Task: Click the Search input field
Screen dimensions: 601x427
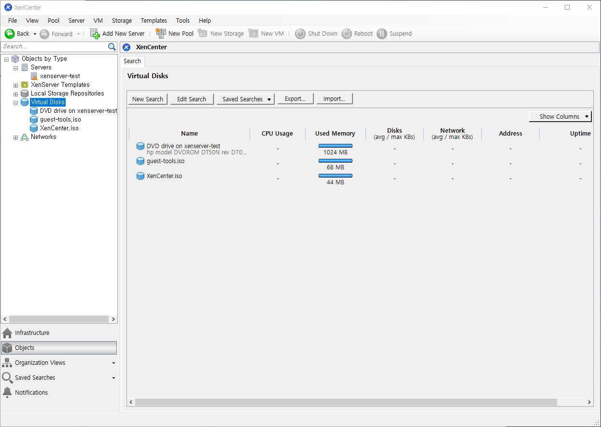Action: 55,47
